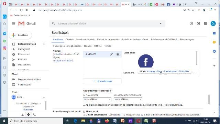
Task: Open Fiókok és importálás tab
Action: tap(108, 40)
